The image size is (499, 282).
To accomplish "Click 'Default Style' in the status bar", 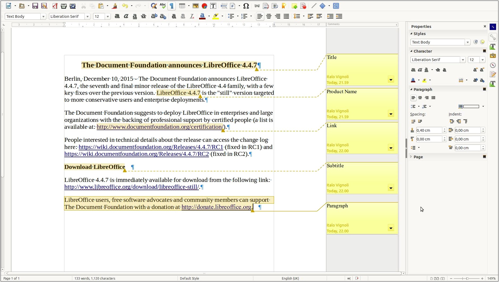I will [189, 278].
